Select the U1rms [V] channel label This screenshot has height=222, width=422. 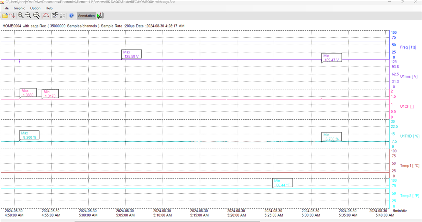pyautogui.click(x=409, y=76)
